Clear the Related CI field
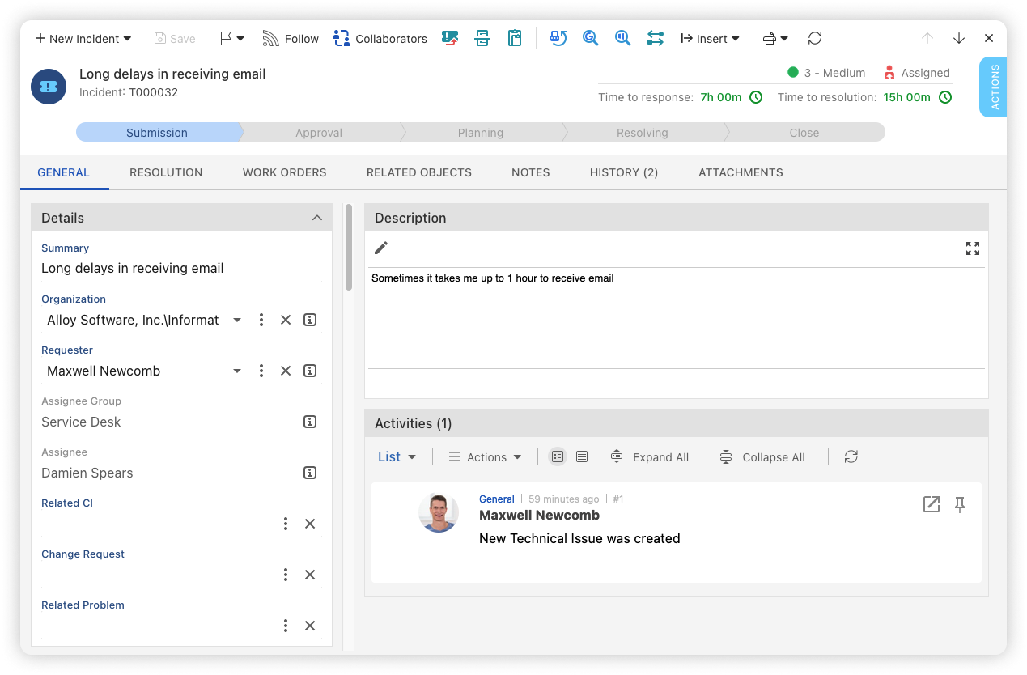Screen dimensions: 1027x675 [310, 524]
